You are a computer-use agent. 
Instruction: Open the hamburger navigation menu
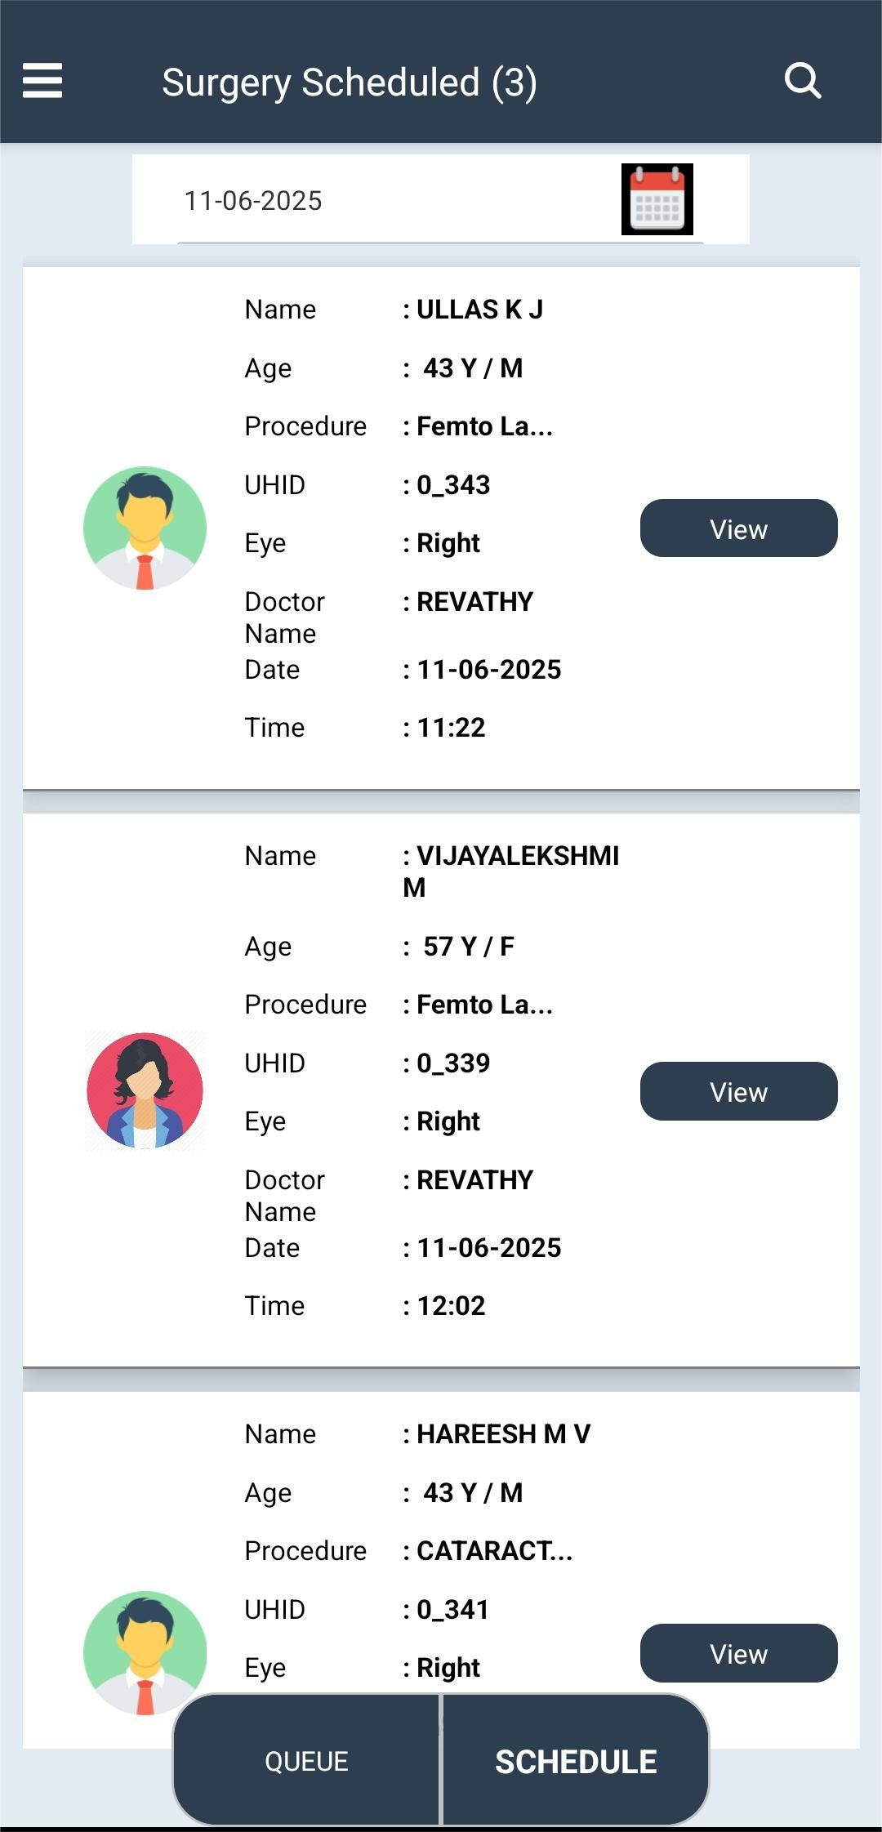pos(42,81)
